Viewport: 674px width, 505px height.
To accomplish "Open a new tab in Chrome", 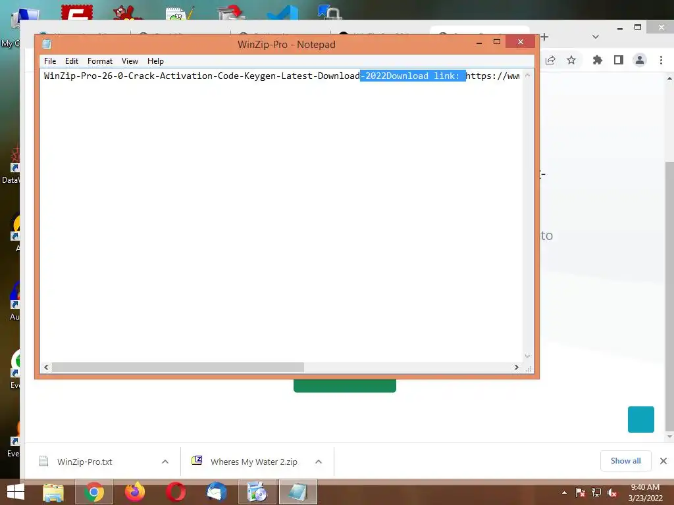I will tap(544, 37).
